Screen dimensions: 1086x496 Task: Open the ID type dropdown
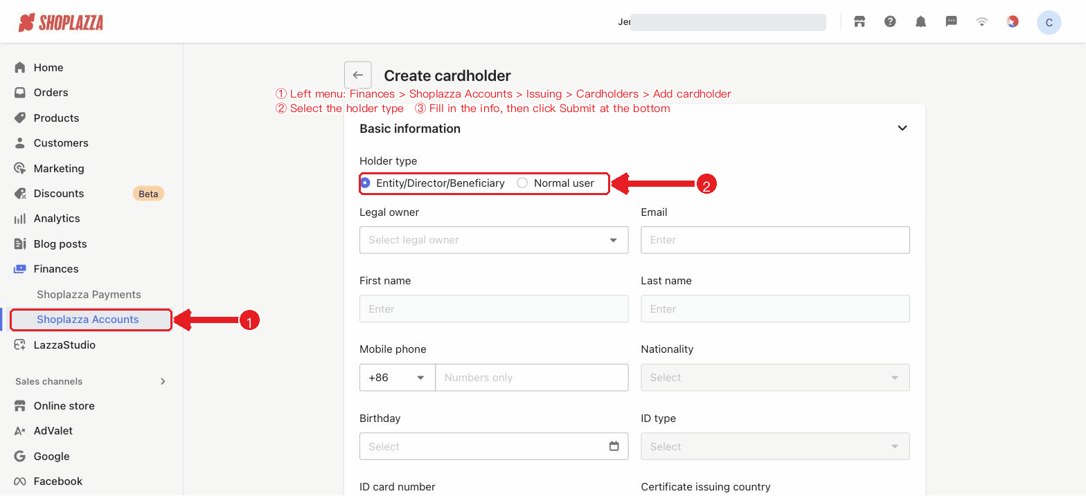click(775, 446)
